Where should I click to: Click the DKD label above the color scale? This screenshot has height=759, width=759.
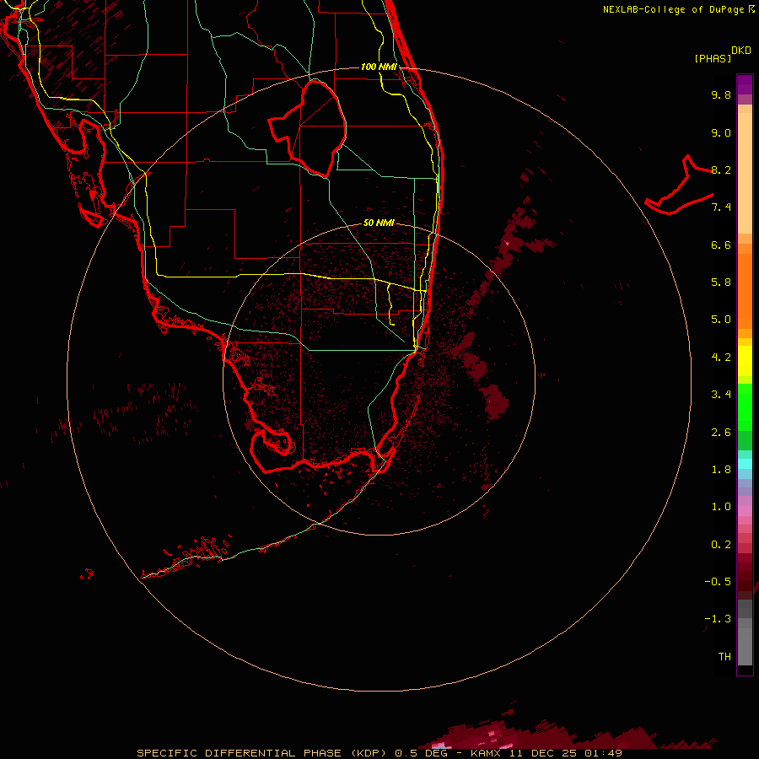point(740,51)
